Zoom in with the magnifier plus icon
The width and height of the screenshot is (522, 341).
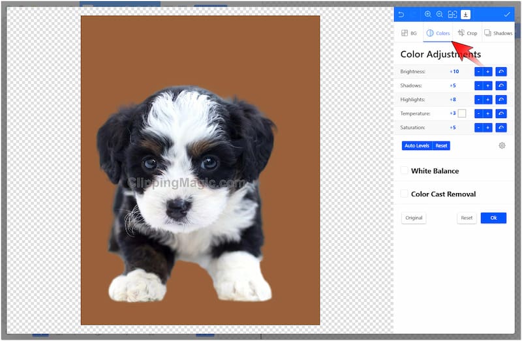point(428,14)
